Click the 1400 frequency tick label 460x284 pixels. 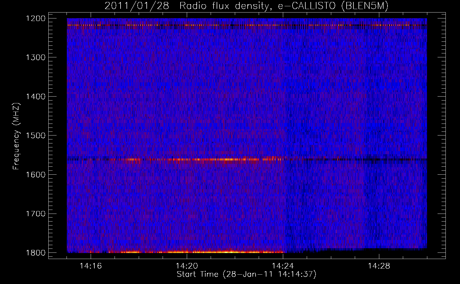pyautogui.click(x=36, y=97)
